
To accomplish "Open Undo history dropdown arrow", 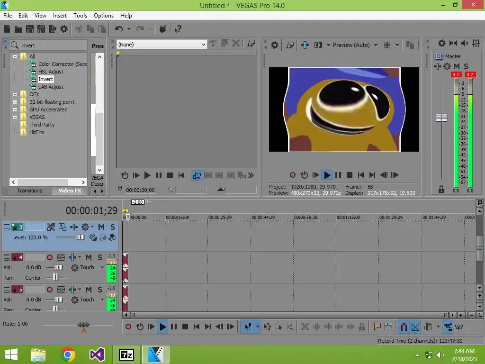I will click(x=129, y=29).
